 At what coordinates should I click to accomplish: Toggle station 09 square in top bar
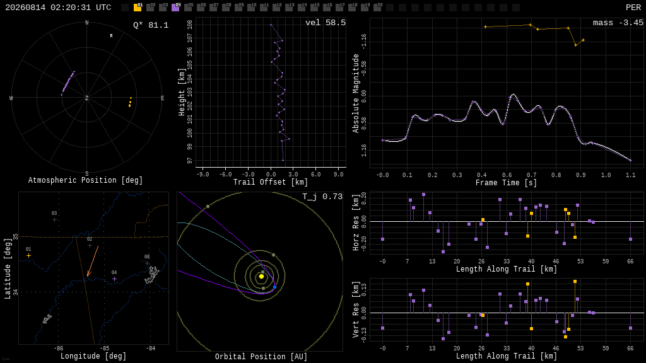point(239,8)
